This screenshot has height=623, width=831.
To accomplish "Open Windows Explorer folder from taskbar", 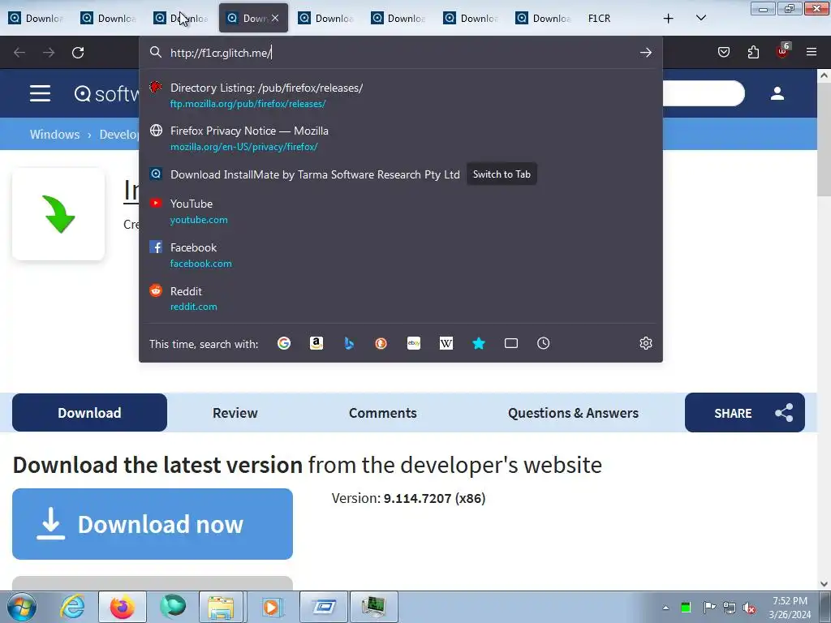I will pyautogui.click(x=221, y=607).
